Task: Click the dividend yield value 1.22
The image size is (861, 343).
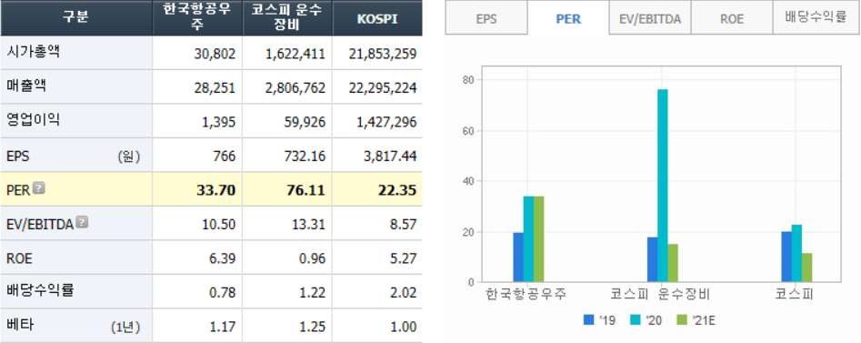Action: [313, 292]
